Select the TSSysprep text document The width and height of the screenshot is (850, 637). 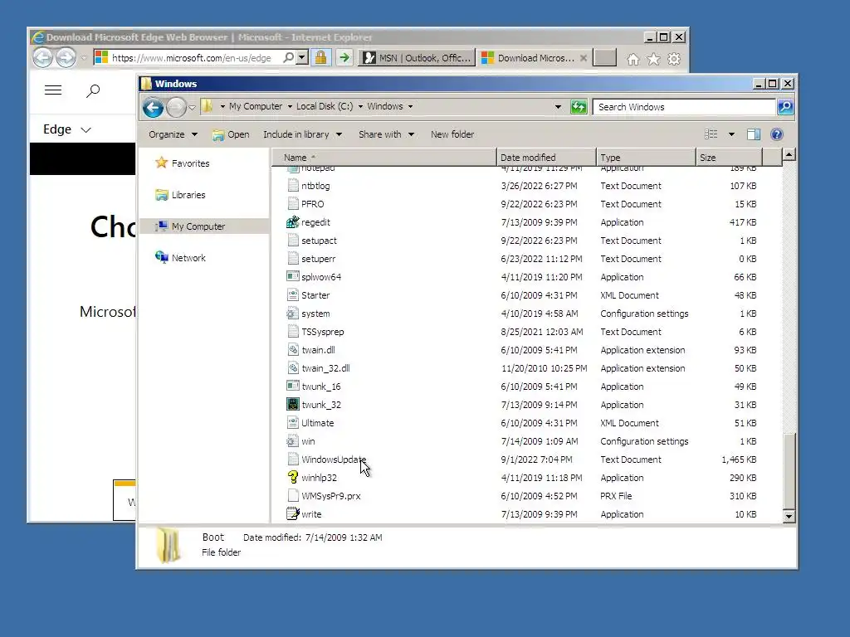323,332
